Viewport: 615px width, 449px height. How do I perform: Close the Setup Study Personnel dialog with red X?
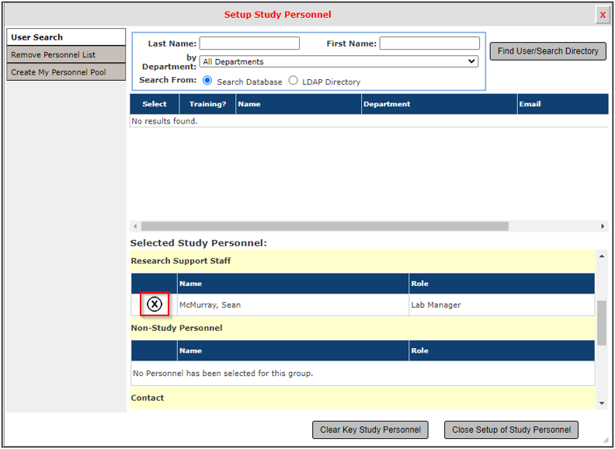pos(603,16)
